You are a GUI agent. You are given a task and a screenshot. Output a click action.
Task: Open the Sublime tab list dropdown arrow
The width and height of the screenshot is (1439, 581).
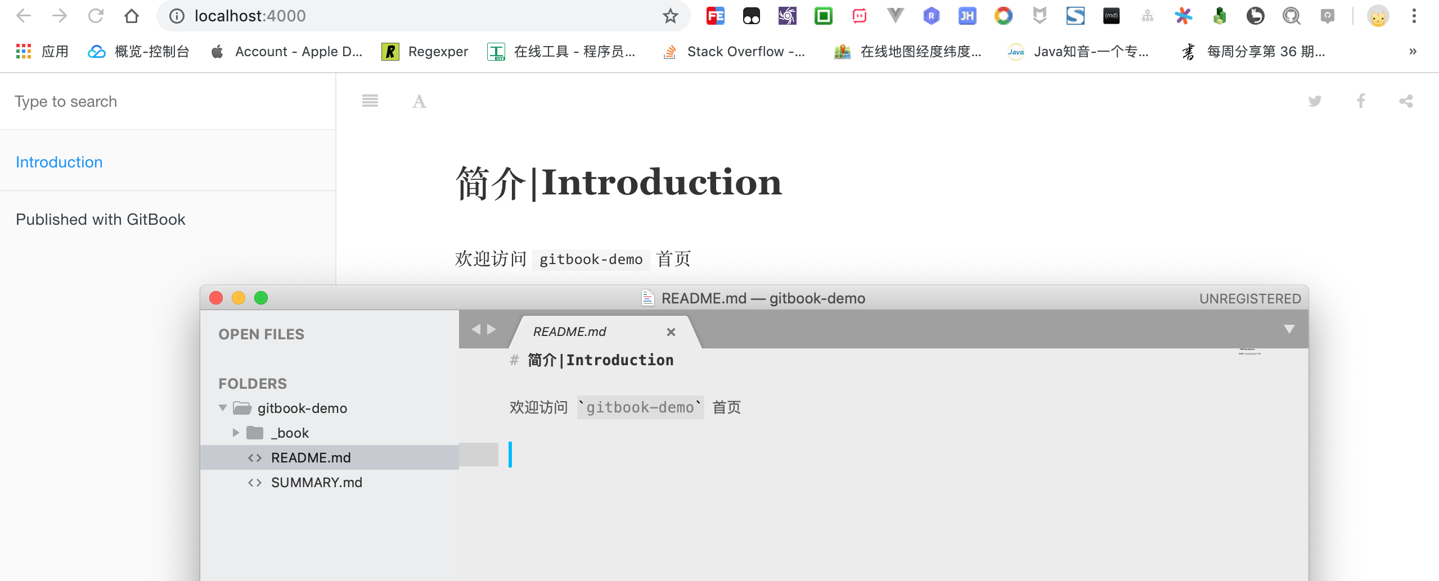click(1289, 329)
